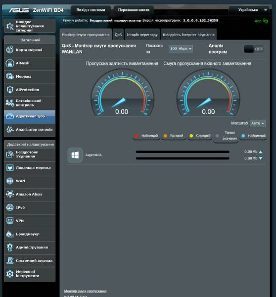
Task: Click the Перезавантажити button
Action: pyautogui.click(x=134, y=10)
